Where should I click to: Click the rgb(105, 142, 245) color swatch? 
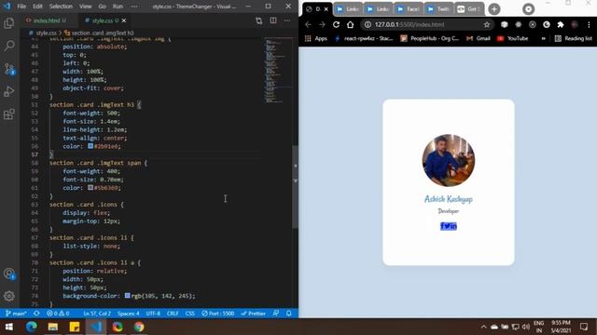tap(128, 296)
